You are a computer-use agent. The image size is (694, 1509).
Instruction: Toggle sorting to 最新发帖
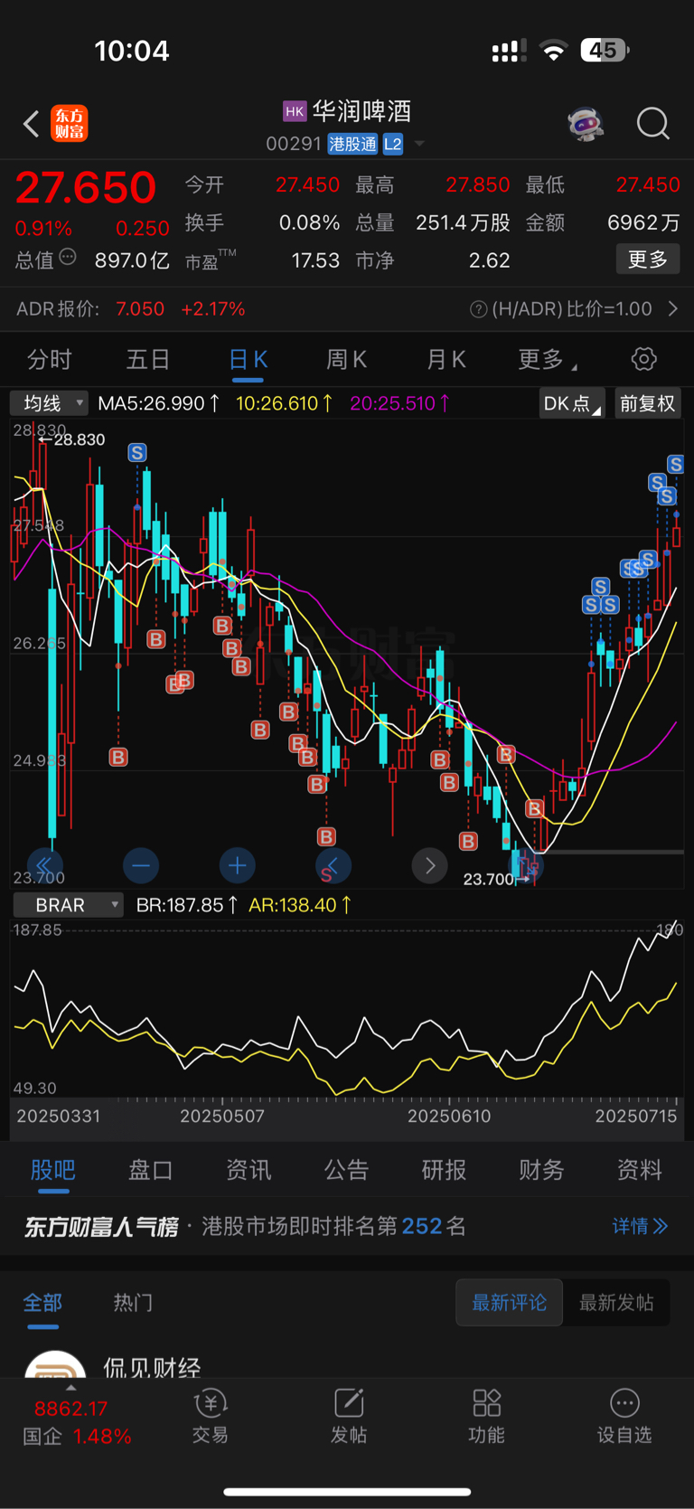616,1303
